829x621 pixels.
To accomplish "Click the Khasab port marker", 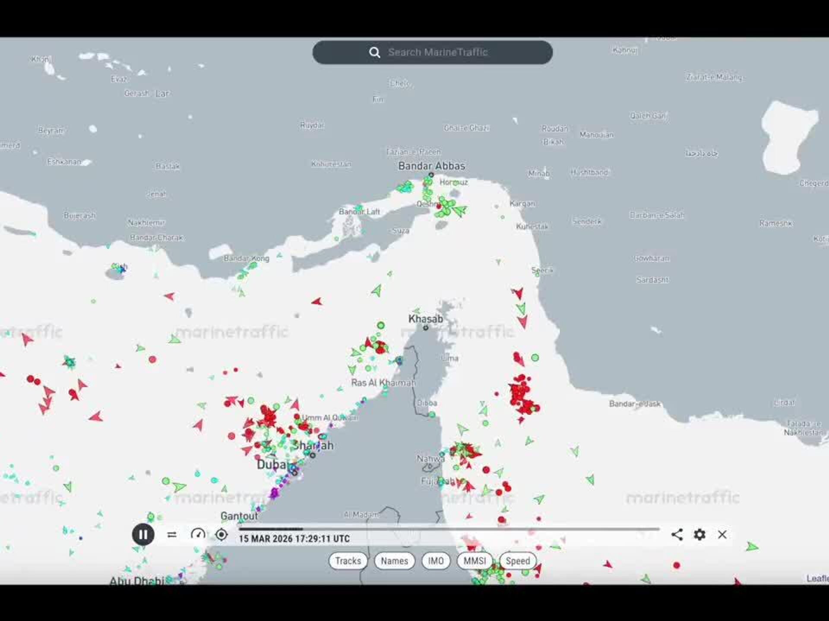I will pyautogui.click(x=426, y=328).
